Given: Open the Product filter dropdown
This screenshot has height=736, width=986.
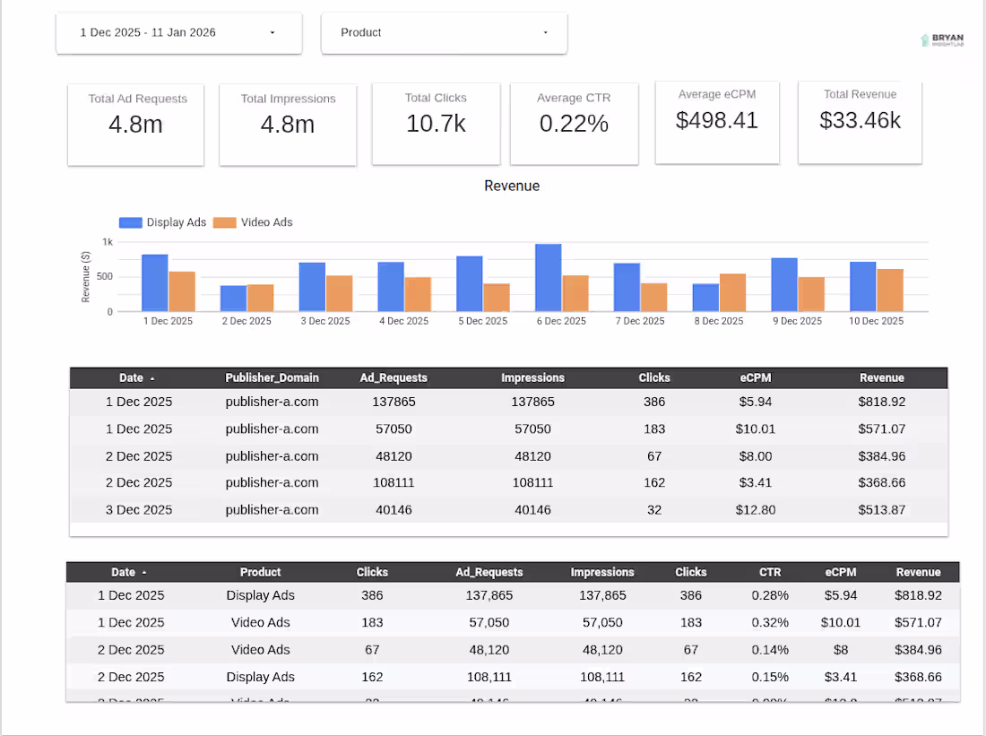Looking at the screenshot, I should (x=444, y=32).
